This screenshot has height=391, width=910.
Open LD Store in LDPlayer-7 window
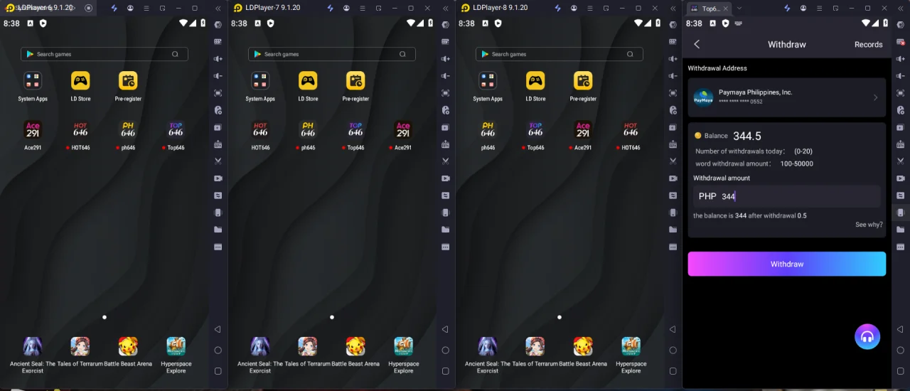pos(308,81)
